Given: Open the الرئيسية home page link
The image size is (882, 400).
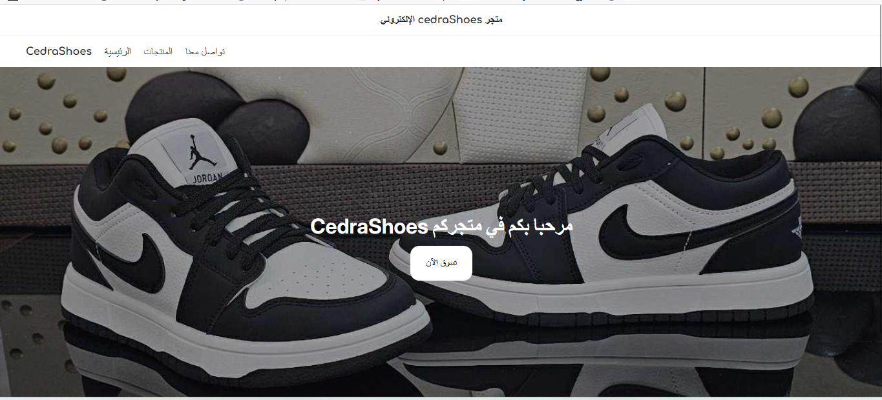Looking at the screenshot, I should coord(118,52).
